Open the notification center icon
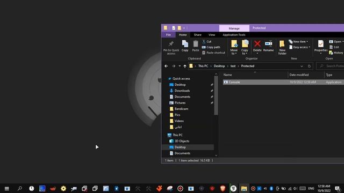 (x=338, y=188)
